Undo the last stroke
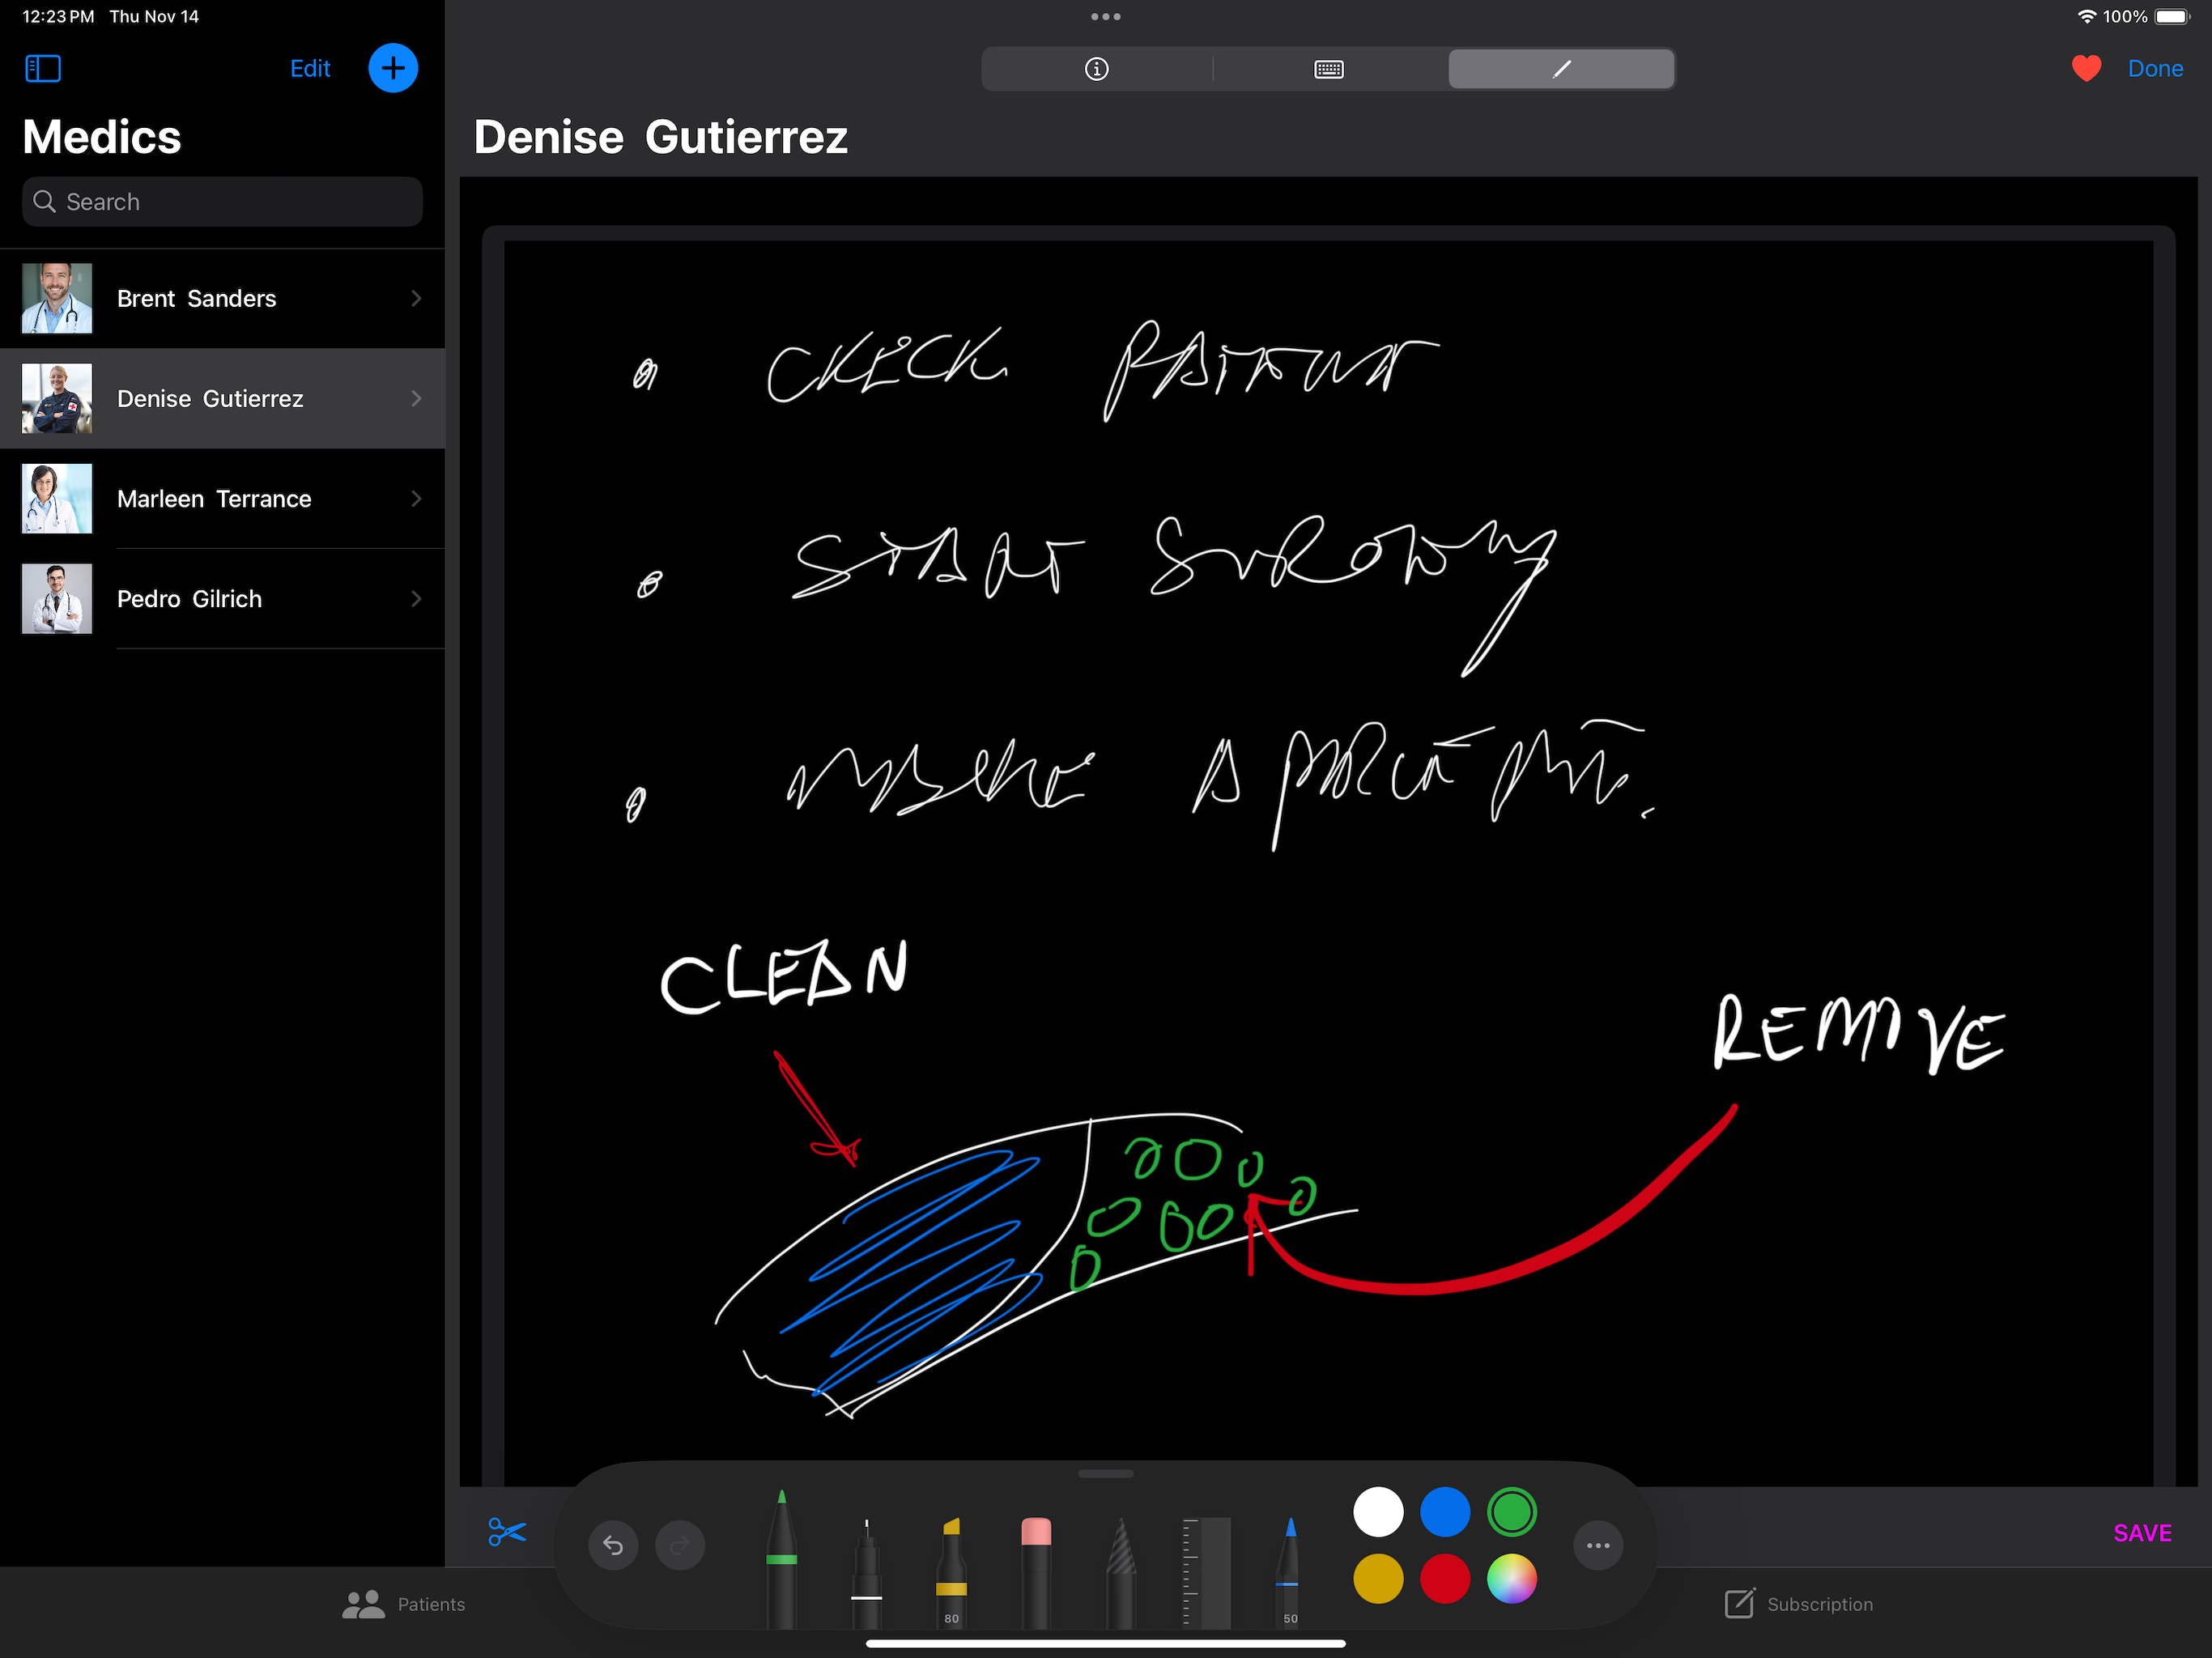This screenshot has height=1658, width=2212. [x=613, y=1546]
